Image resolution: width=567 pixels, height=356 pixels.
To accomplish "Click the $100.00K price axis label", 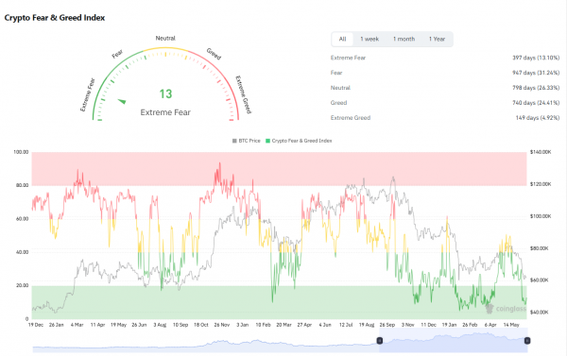I will click(541, 216).
